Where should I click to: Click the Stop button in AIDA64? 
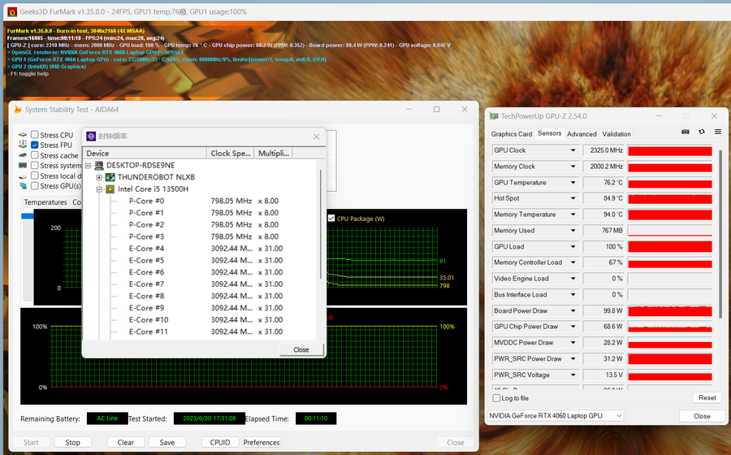[72, 443]
